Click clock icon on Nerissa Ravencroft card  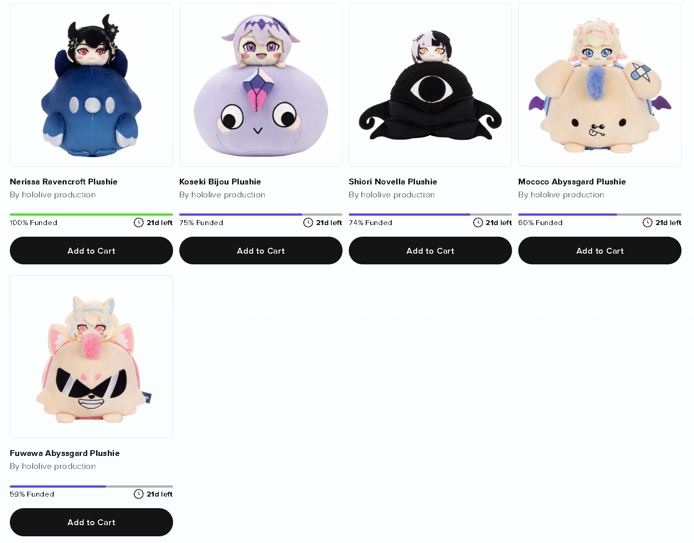point(139,222)
